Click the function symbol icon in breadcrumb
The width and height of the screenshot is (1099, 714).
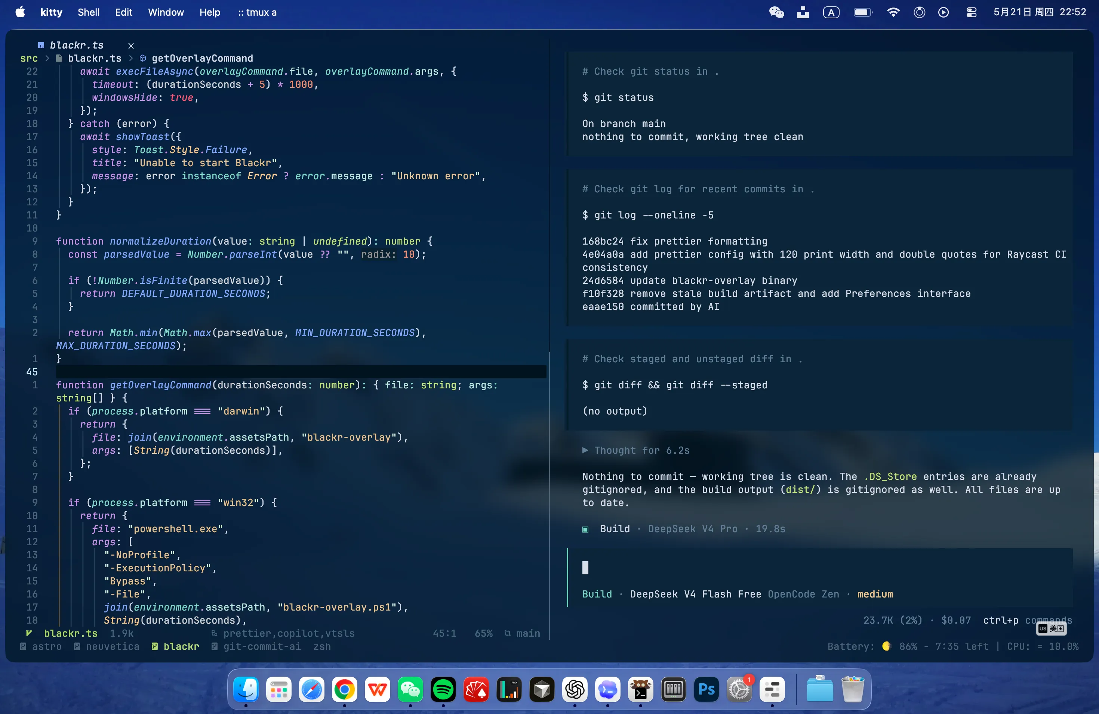[x=143, y=58]
